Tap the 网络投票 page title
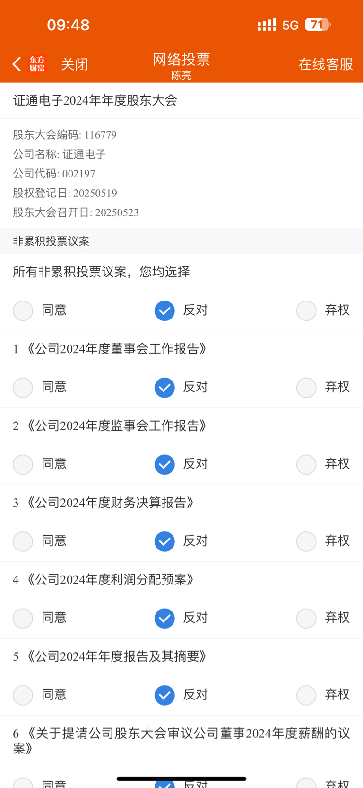Viewport: 363px width, 788px height. click(181, 60)
